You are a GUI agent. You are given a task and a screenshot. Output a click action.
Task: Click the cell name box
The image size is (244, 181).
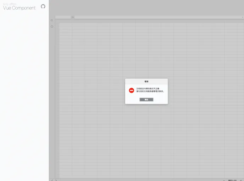63,17
